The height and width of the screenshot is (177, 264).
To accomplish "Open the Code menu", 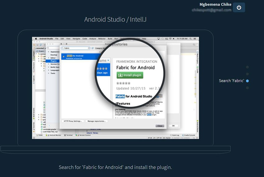I will [84, 39].
